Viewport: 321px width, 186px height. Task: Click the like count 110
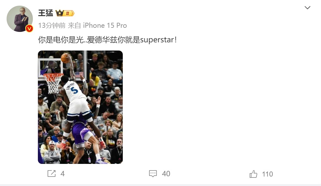click(x=267, y=174)
